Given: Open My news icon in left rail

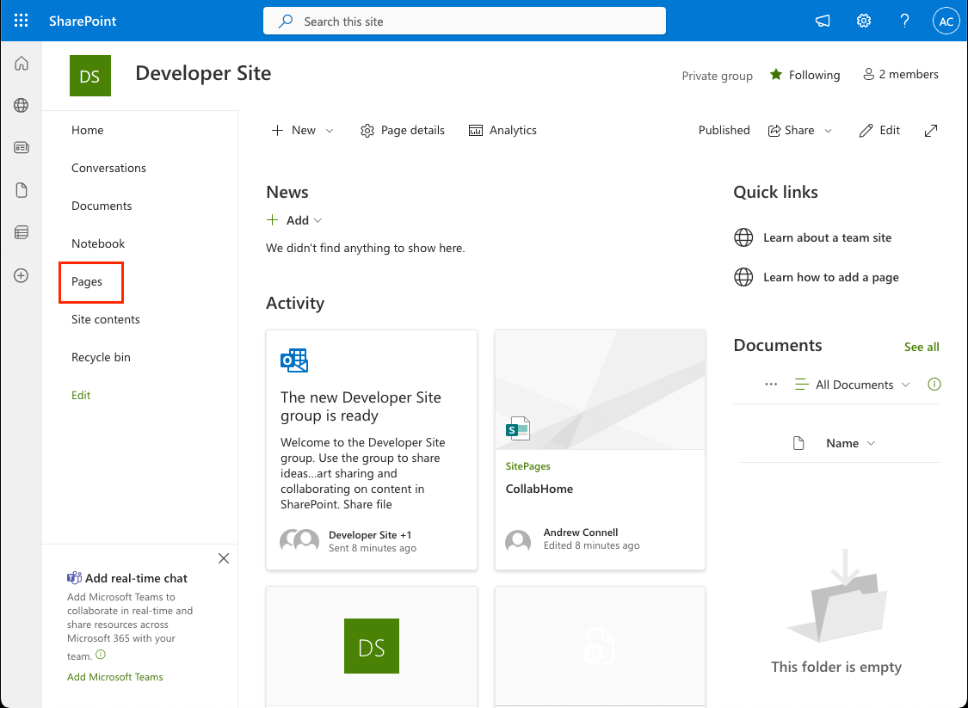Looking at the screenshot, I should 21,147.
